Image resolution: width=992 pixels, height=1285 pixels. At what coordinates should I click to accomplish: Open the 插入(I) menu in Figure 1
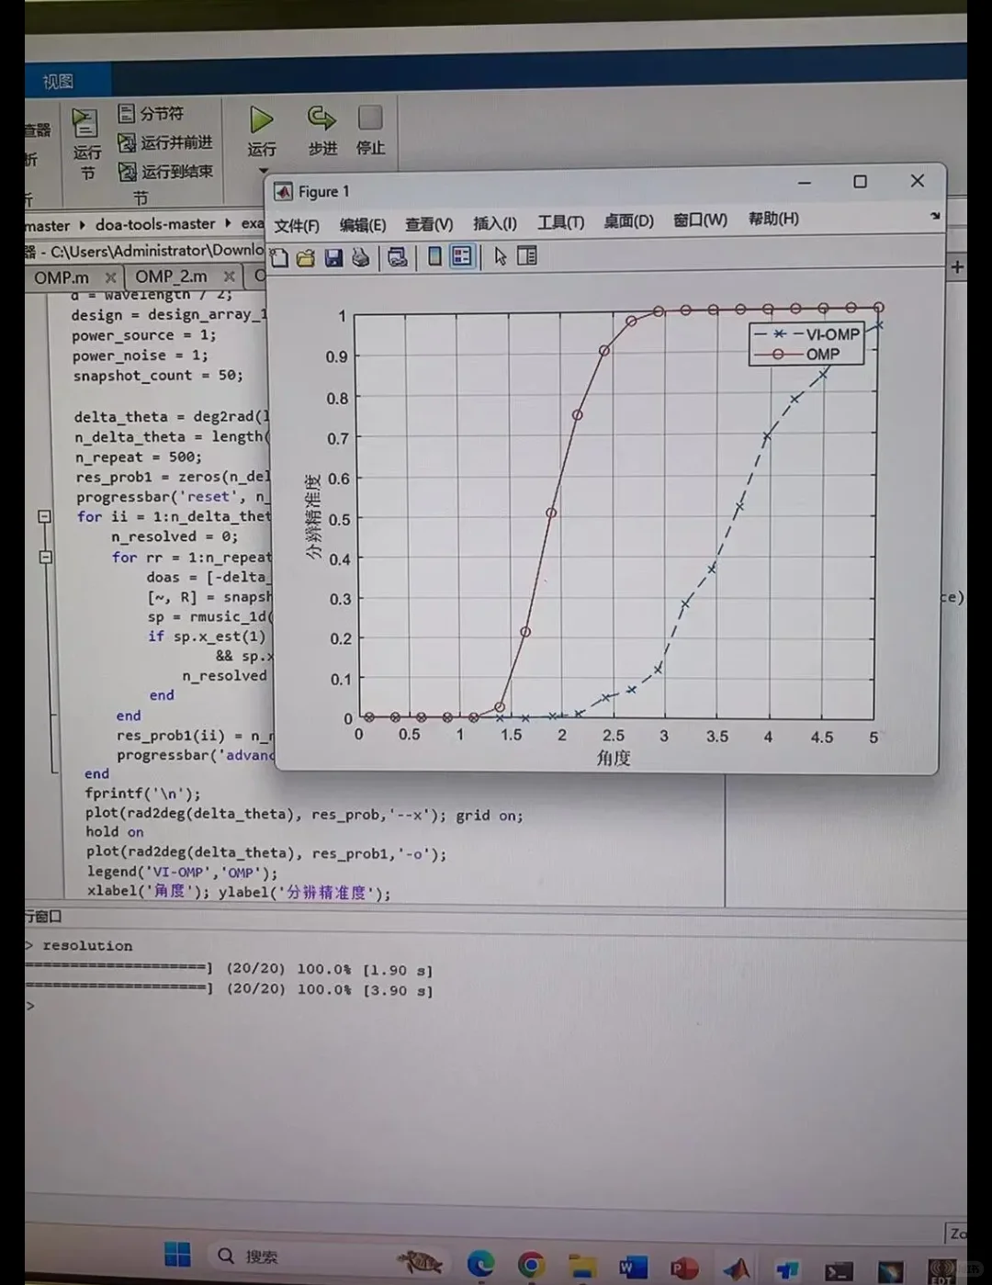click(495, 222)
